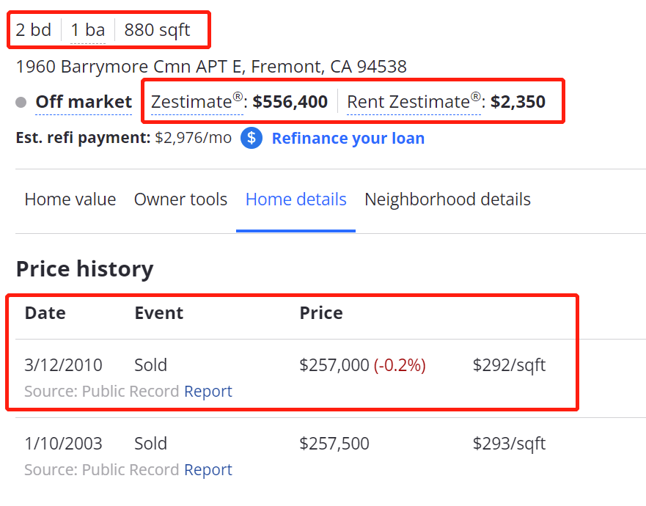This screenshot has width=646, height=506.
Task: Click the blue dollar sign icon
Action: tap(252, 138)
